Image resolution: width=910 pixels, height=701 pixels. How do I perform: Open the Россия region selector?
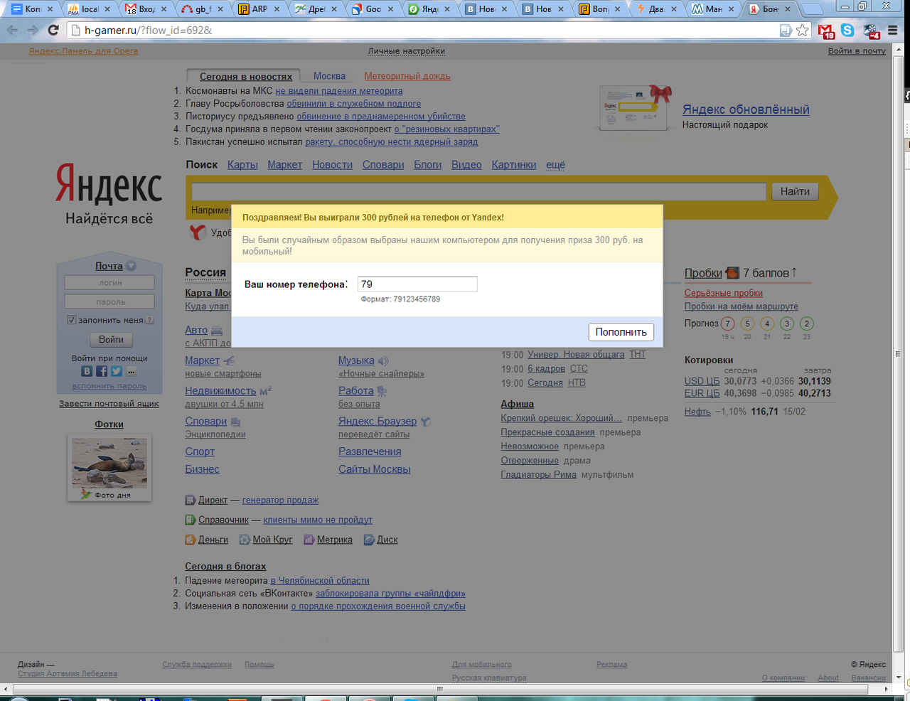coord(205,272)
